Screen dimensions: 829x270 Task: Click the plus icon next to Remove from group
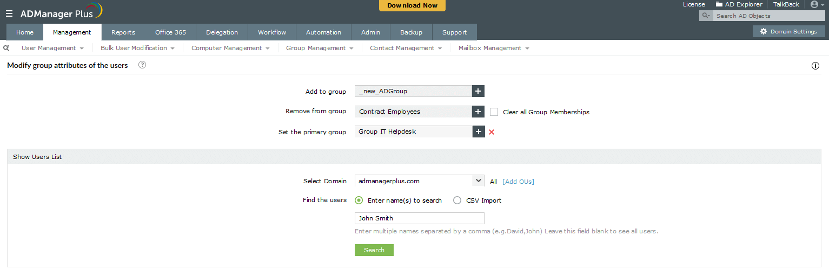[x=479, y=112]
